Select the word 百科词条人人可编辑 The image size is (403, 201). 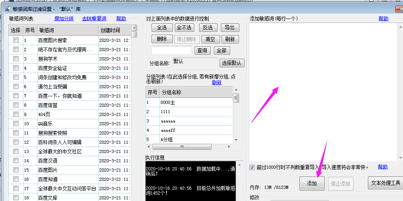(x=60, y=142)
